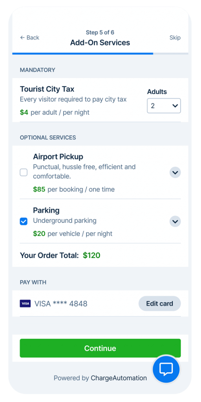Click the Edit card button
Image resolution: width=201 pixels, height=402 pixels.
click(160, 303)
